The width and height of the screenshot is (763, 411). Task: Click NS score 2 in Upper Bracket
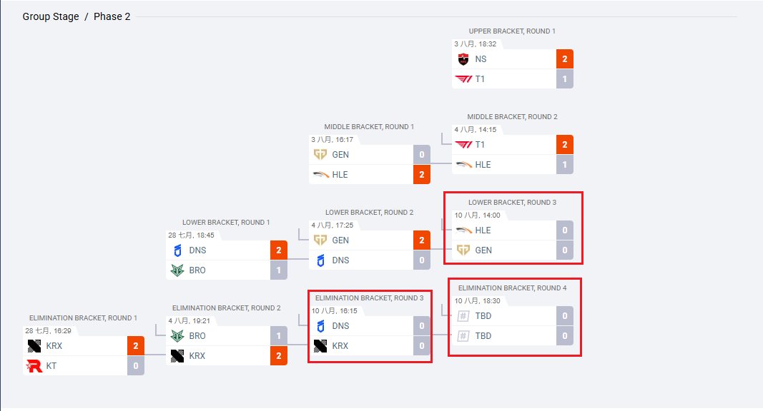564,59
